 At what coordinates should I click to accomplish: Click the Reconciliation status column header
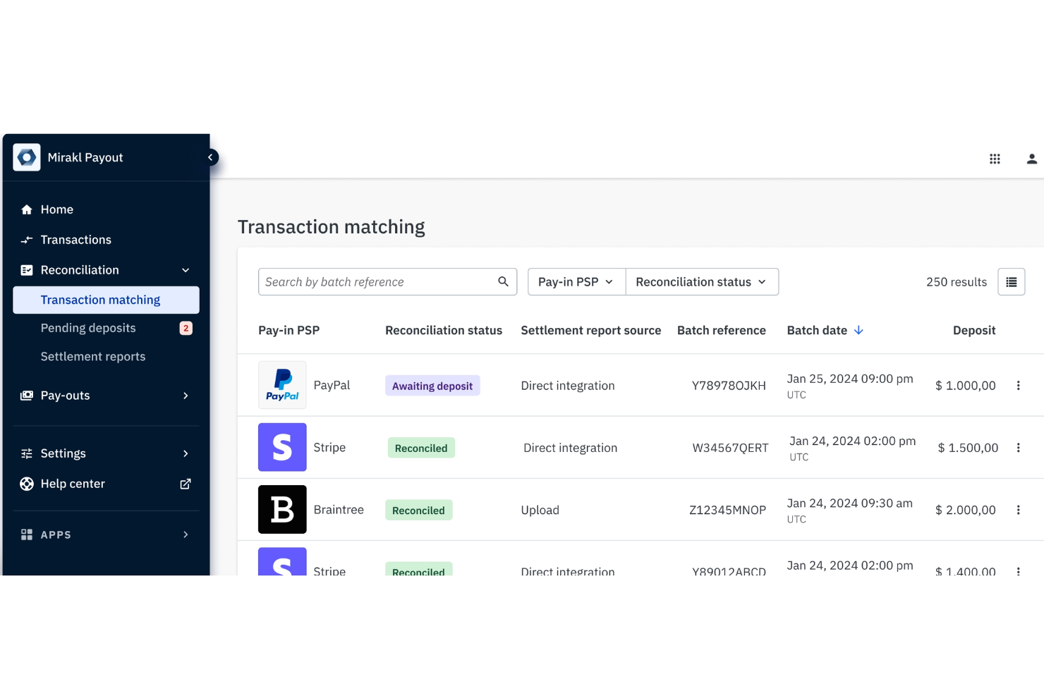pos(444,330)
